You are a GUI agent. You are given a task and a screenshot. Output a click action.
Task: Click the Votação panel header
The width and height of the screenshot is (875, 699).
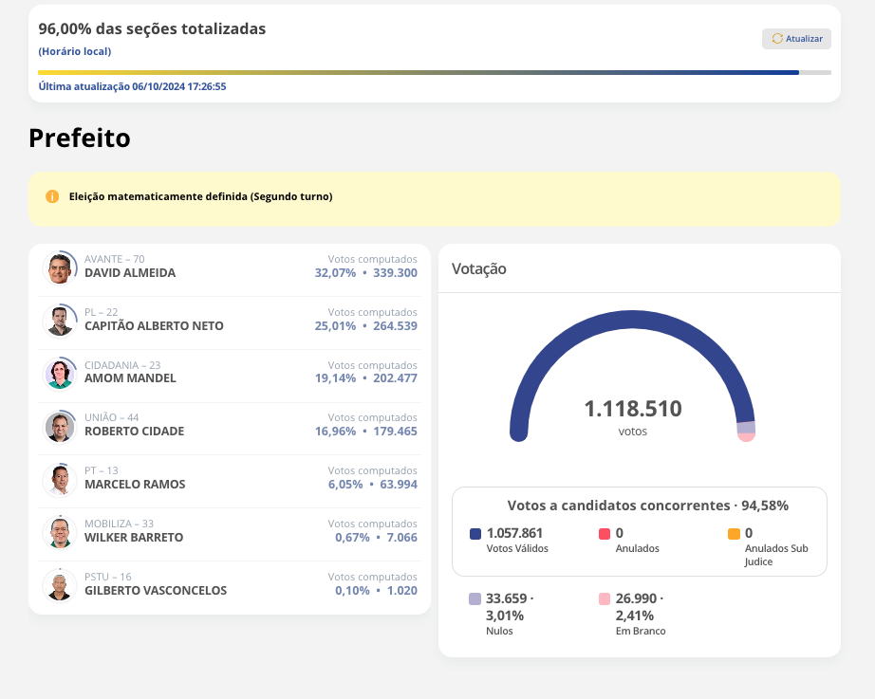pyautogui.click(x=479, y=269)
